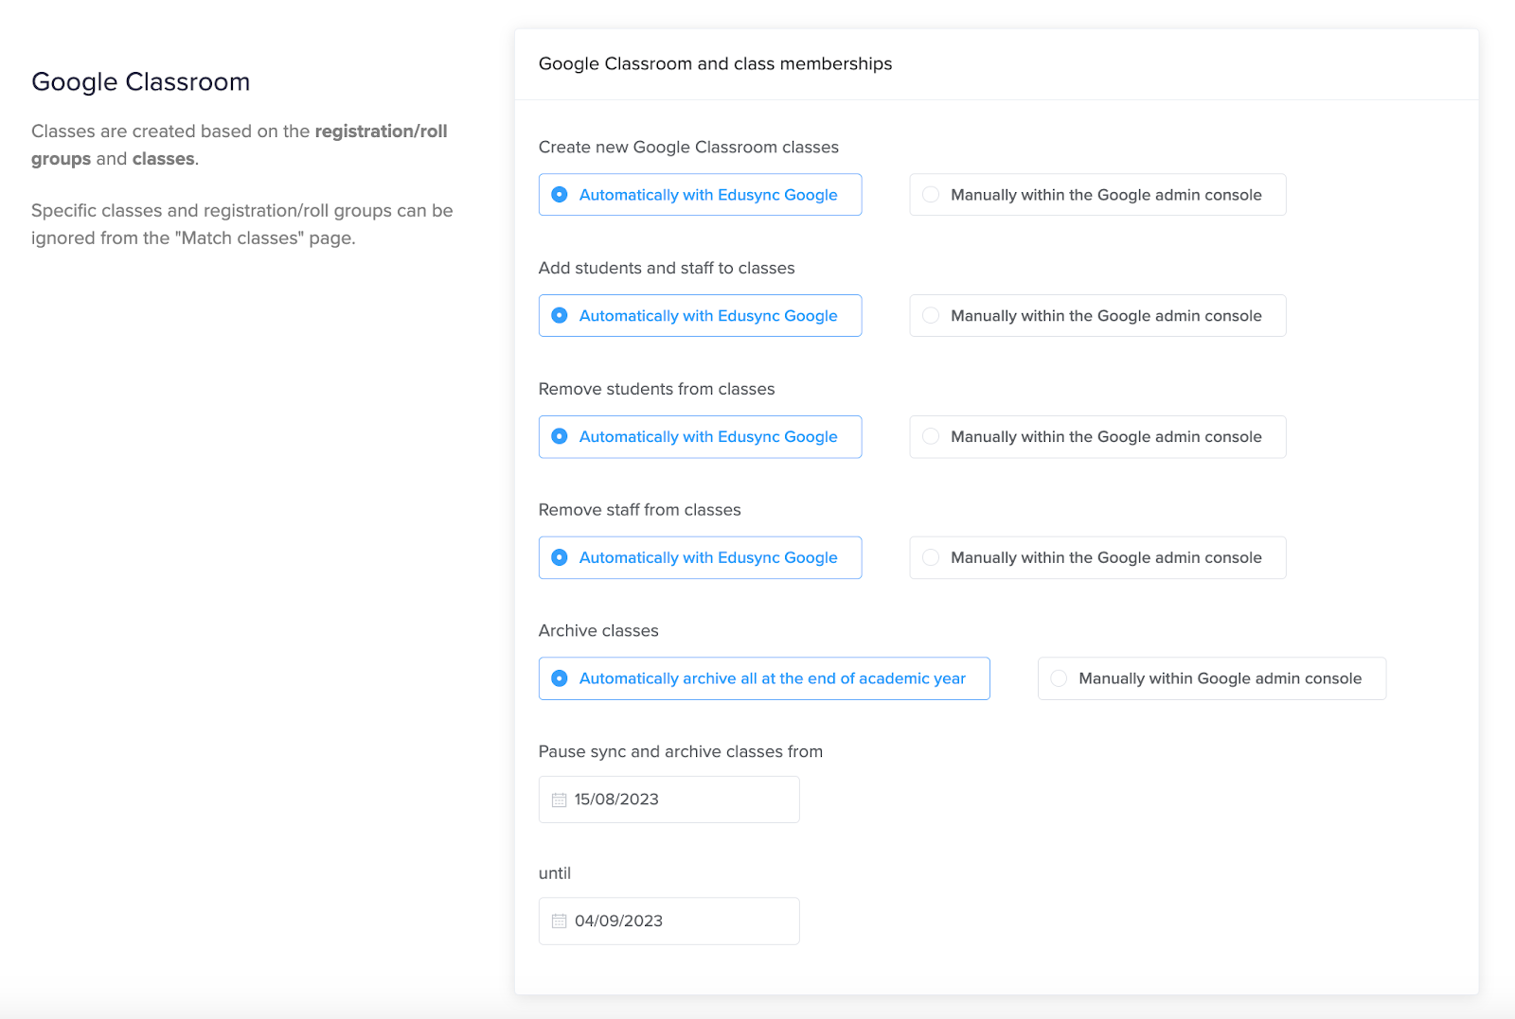Screen dimensions: 1515x1019
Task: Click the Google Classroom and class memberships header
Action: tap(715, 63)
